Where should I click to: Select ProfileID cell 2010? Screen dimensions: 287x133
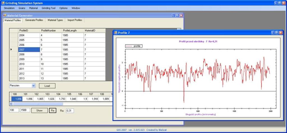pos(29,64)
